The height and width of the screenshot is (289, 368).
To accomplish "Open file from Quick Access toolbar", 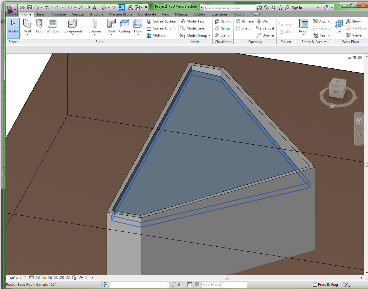I will (x=22, y=8).
